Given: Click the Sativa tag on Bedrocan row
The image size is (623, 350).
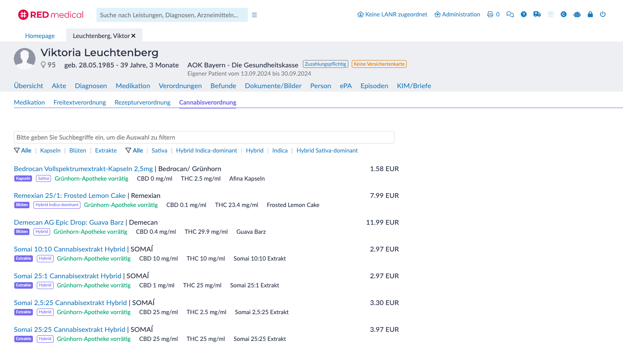Looking at the screenshot, I should (44, 178).
